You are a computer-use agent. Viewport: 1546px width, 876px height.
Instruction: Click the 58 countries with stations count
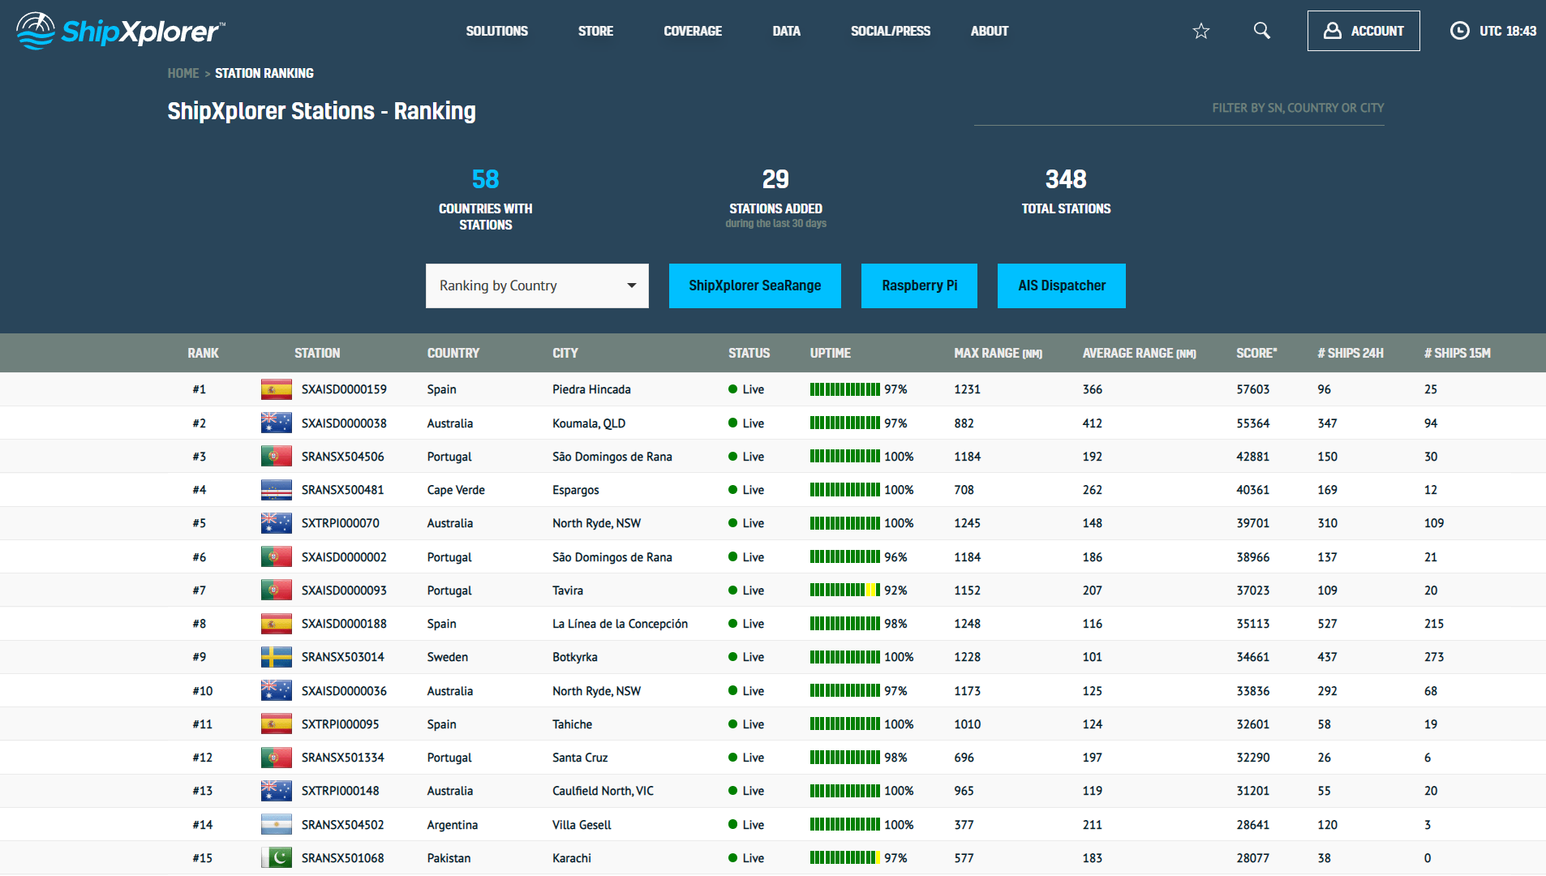point(486,179)
